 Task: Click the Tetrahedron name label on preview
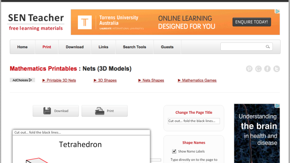click(80, 145)
